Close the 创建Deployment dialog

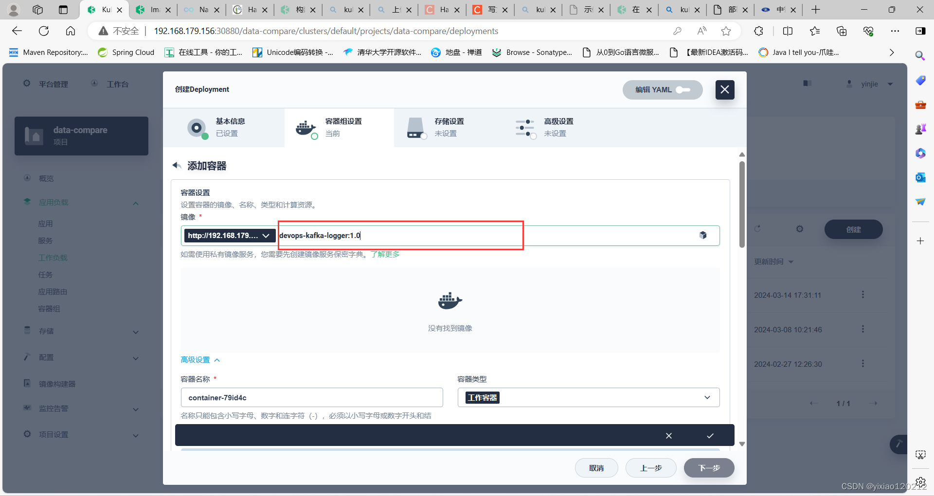(x=725, y=89)
